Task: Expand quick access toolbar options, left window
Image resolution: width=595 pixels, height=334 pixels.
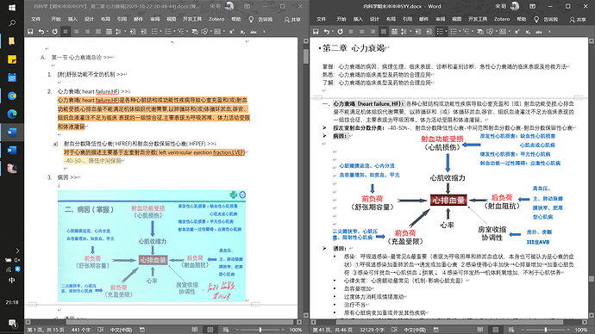Action: point(265,32)
